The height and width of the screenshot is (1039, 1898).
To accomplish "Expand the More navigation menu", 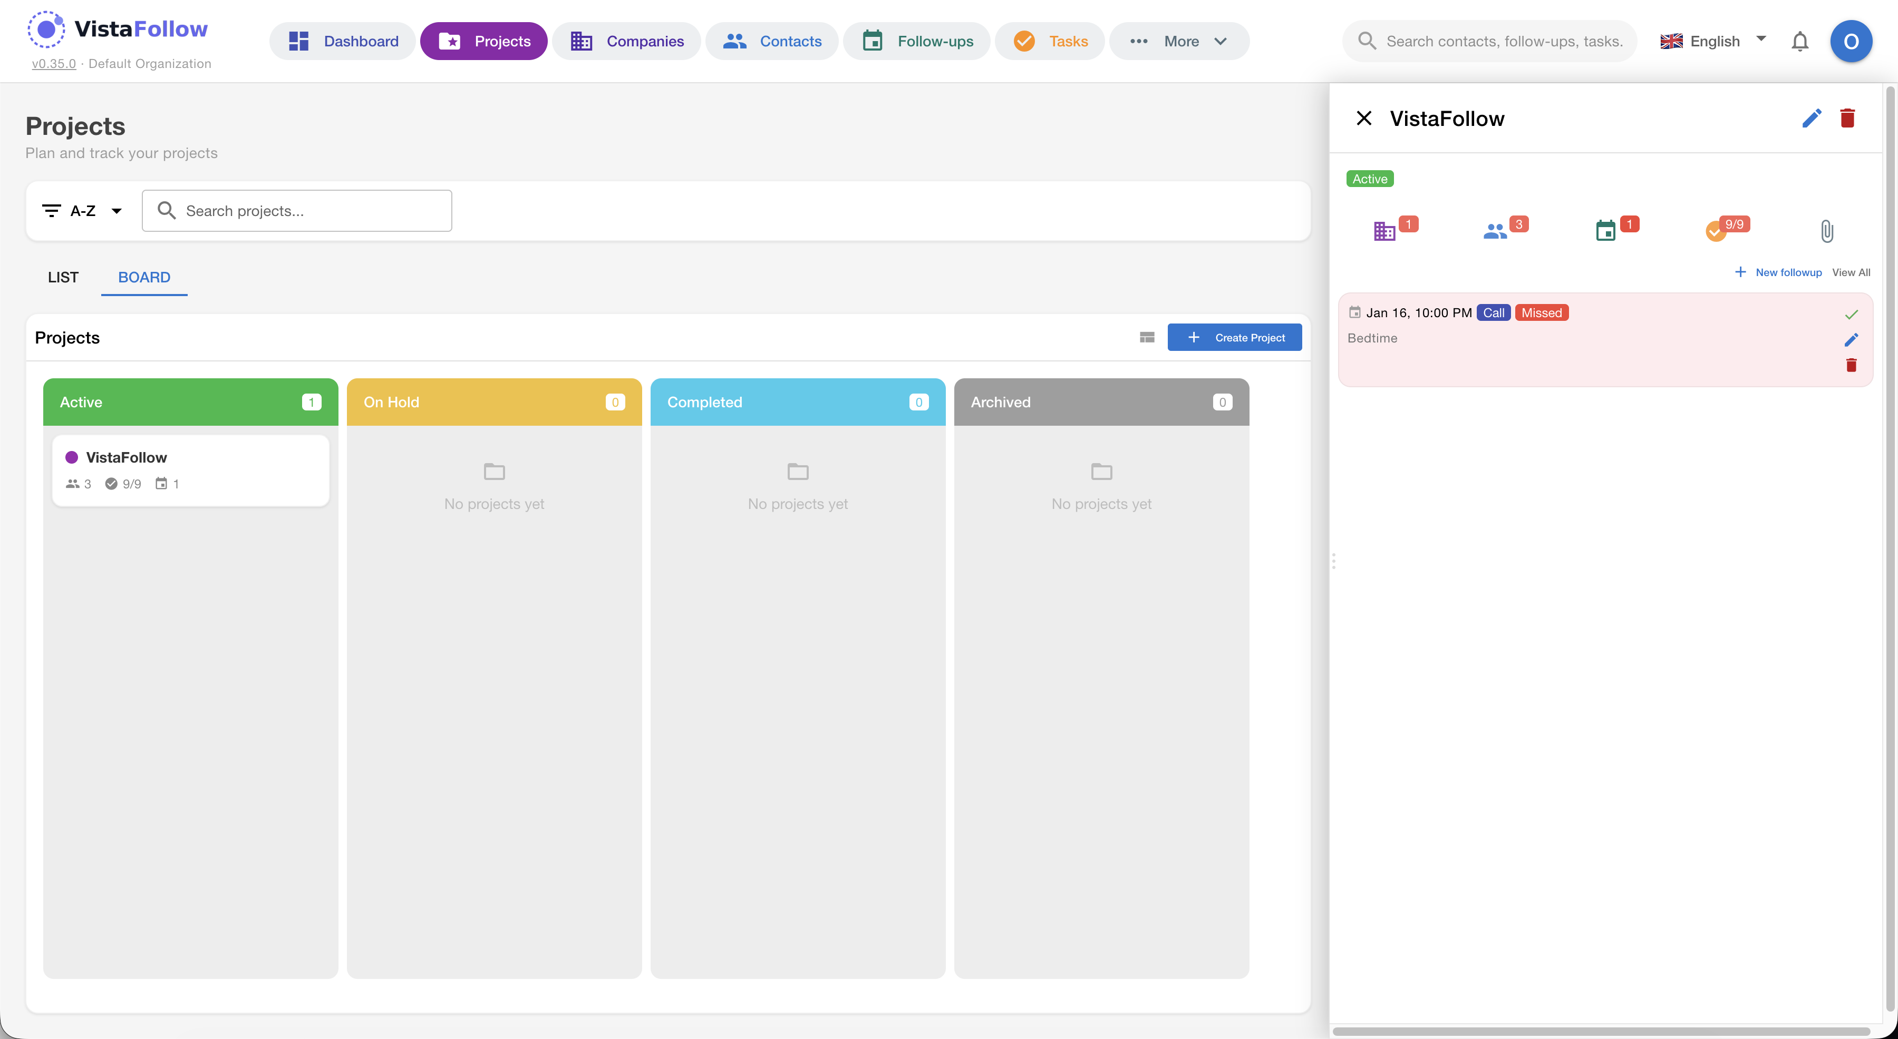I will 1179,41.
